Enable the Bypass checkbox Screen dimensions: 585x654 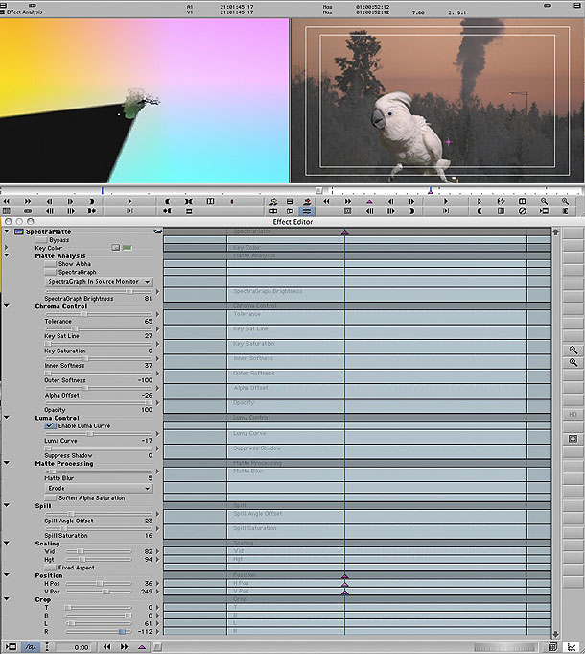coord(43,240)
